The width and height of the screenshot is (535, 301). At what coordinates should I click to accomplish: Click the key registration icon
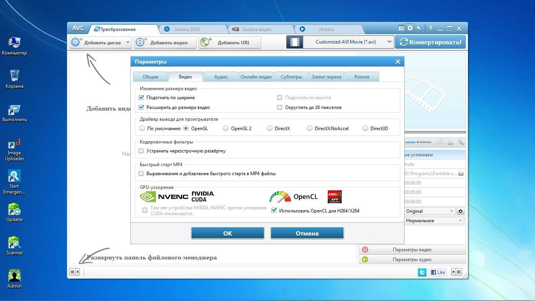pyautogui.click(x=419, y=28)
